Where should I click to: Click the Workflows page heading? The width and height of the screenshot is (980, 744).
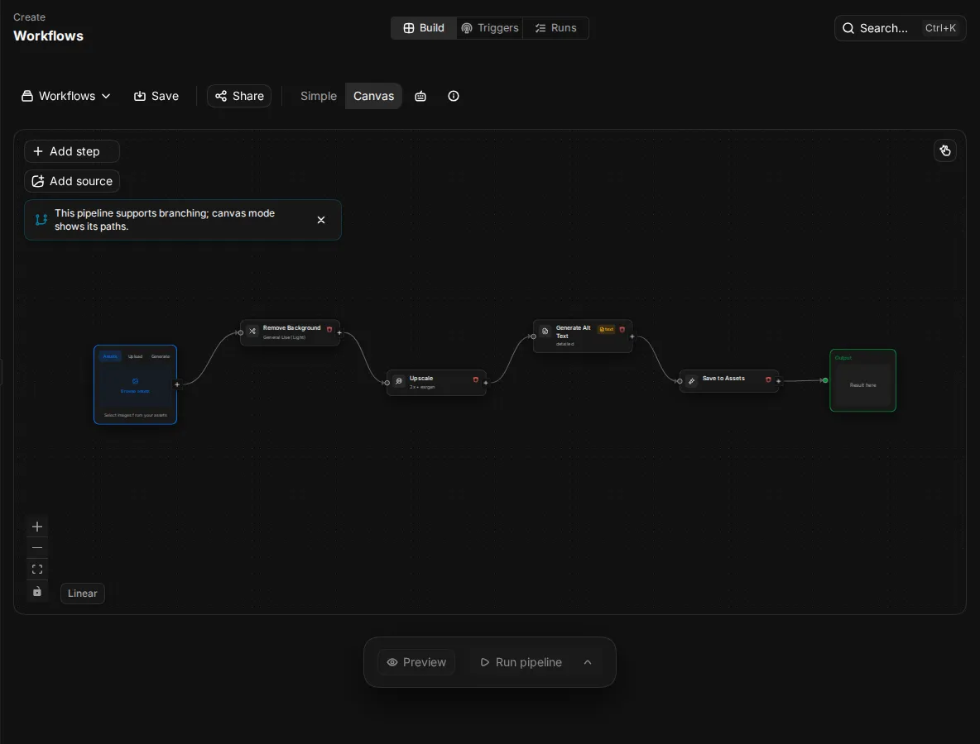48,36
